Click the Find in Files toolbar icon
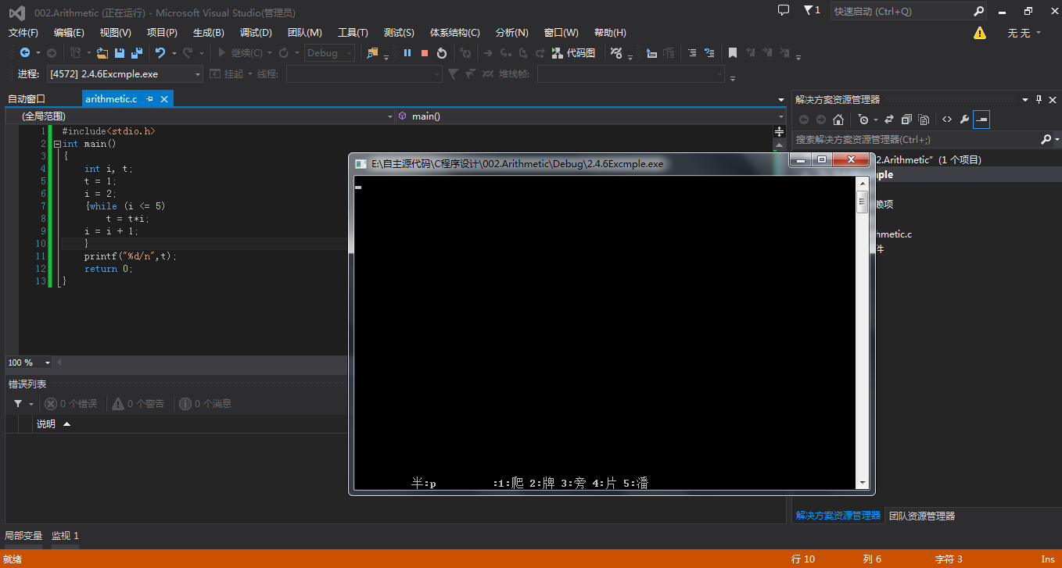Viewport: 1062px width, 568px height. coord(372,53)
